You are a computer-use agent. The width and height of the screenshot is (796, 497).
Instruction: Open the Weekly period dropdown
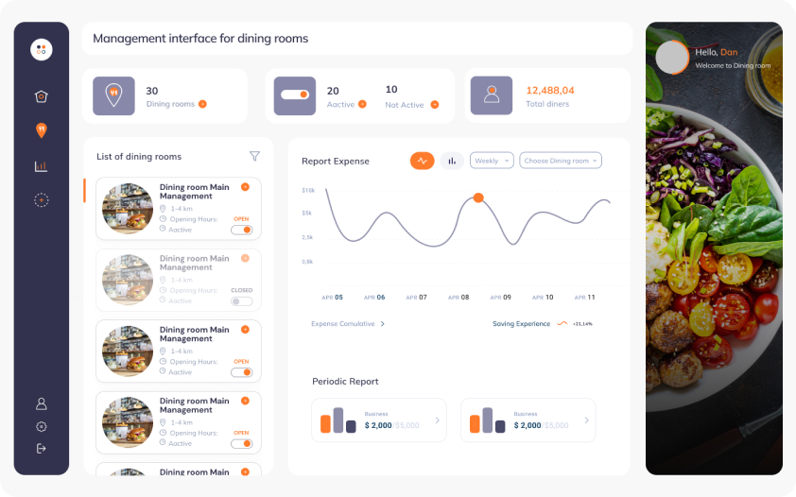(x=492, y=161)
